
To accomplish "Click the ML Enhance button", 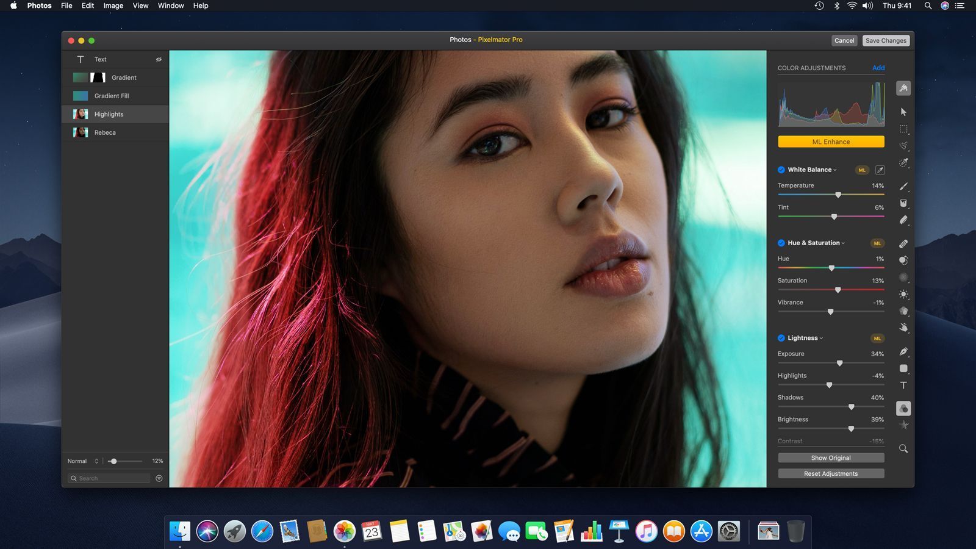I will pos(831,142).
